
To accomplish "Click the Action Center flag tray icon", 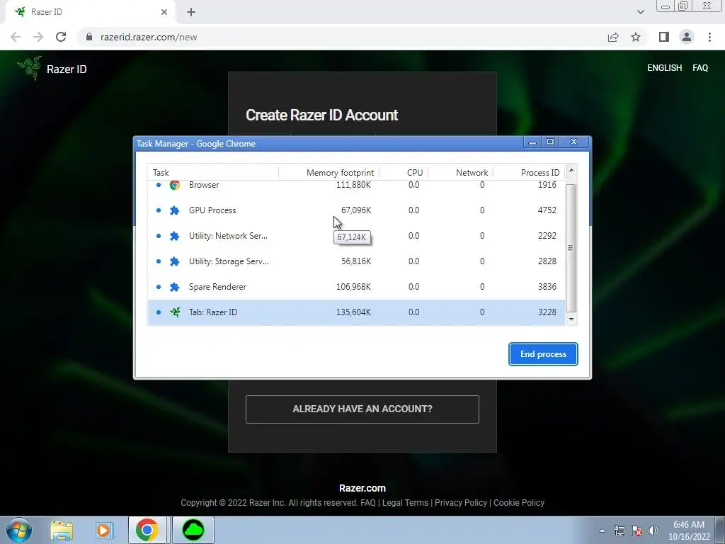I will (636, 531).
